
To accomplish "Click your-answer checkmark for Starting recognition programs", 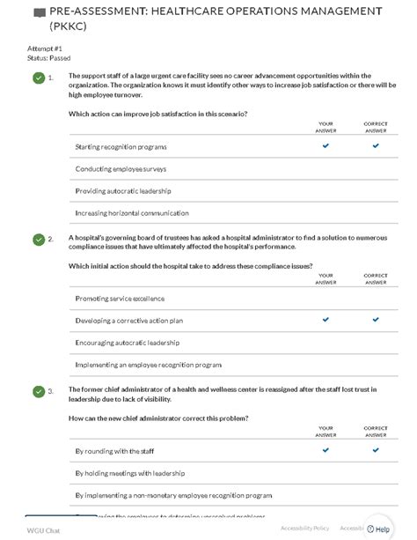I will [x=326, y=145].
